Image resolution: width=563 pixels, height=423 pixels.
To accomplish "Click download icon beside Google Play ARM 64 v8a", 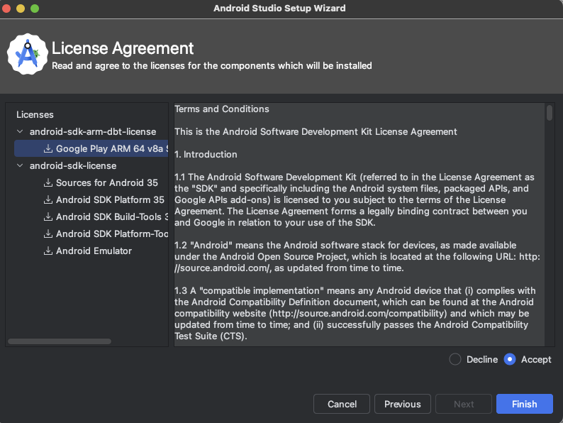I will click(48, 148).
